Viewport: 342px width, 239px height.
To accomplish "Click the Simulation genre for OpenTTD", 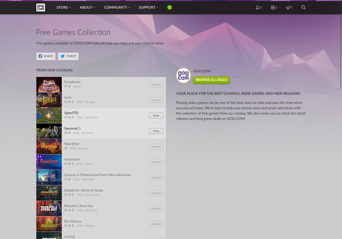I will tap(91, 117).
